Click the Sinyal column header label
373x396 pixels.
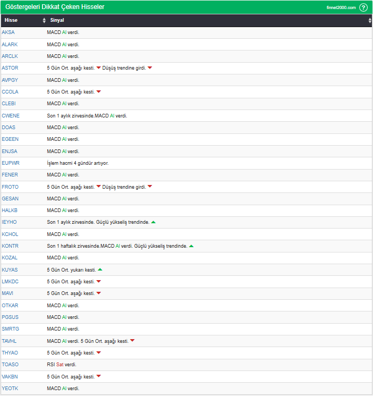tap(57, 20)
